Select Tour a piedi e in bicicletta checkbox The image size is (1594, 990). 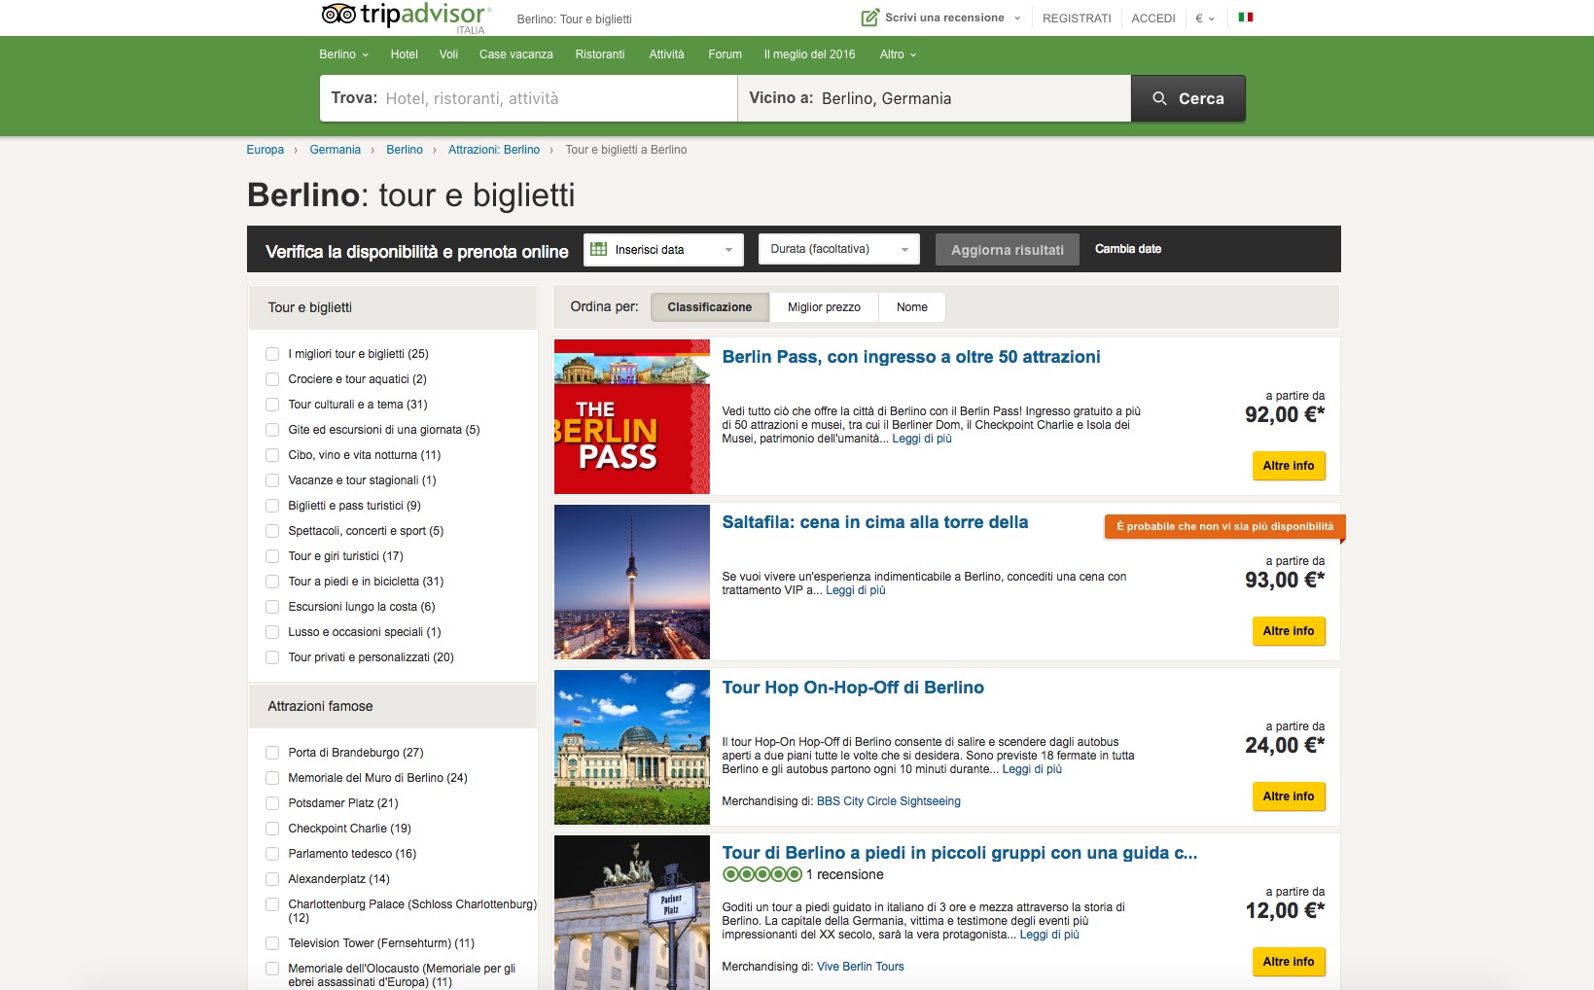tap(272, 582)
